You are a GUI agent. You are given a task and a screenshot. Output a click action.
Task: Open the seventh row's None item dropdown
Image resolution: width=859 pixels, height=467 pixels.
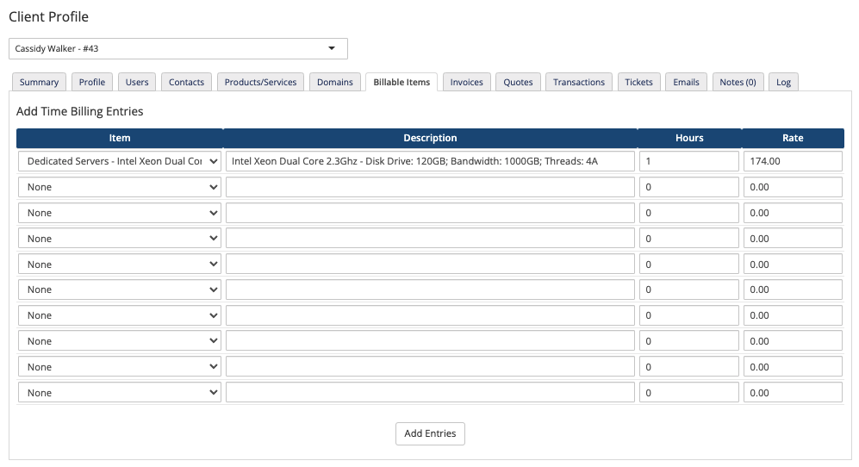pyautogui.click(x=120, y=315)
